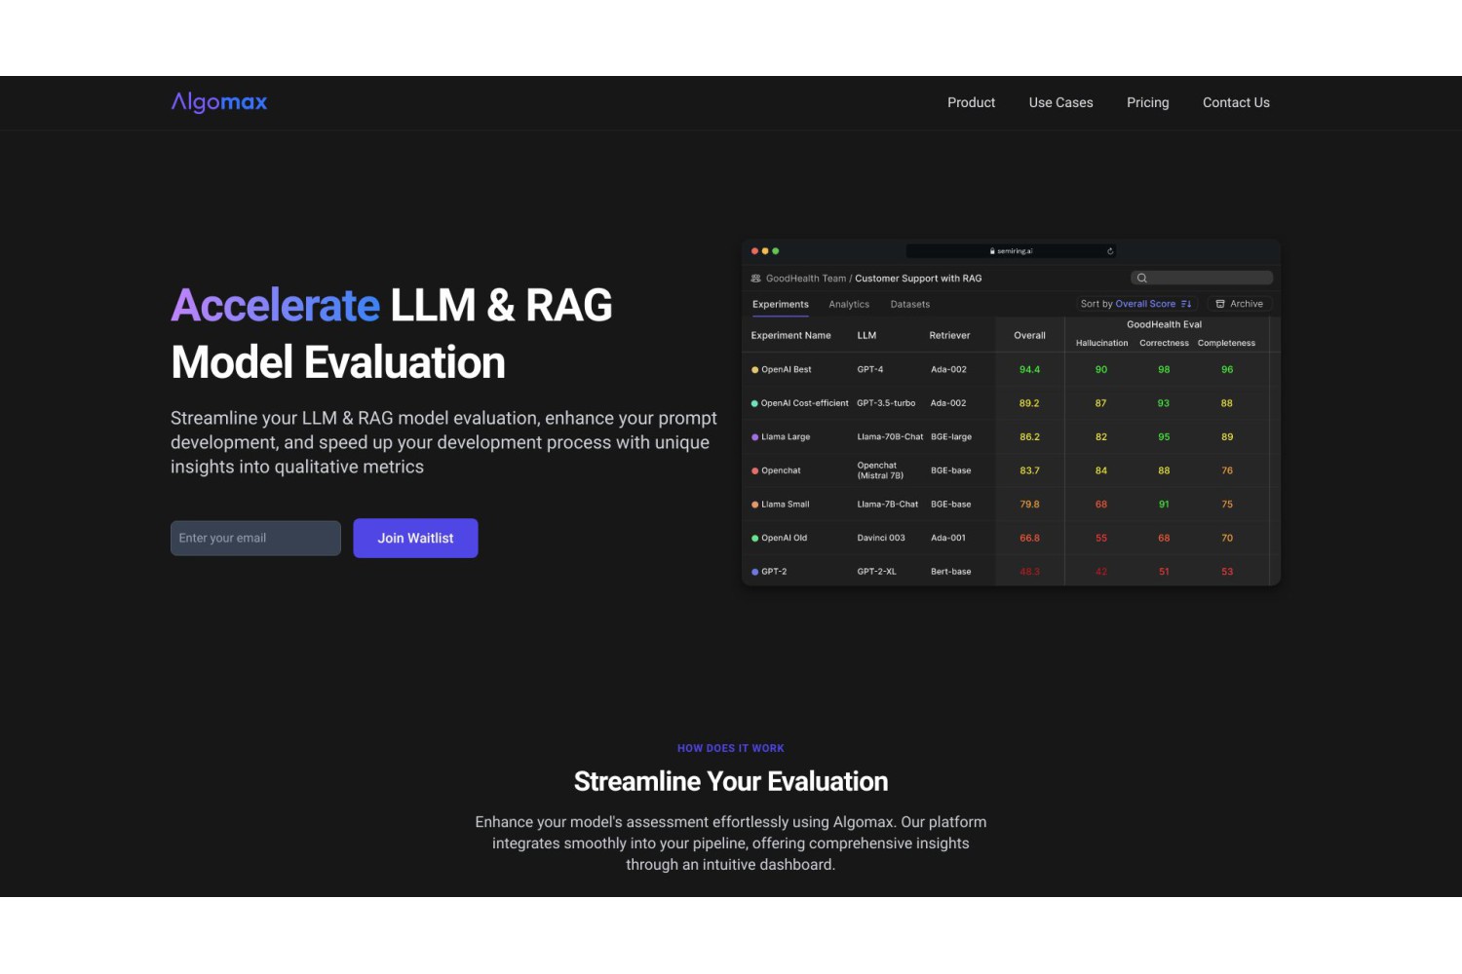Click the GPT-2-XL LLM cell
The image size is (1462, 974).
[x=876, y=572]
